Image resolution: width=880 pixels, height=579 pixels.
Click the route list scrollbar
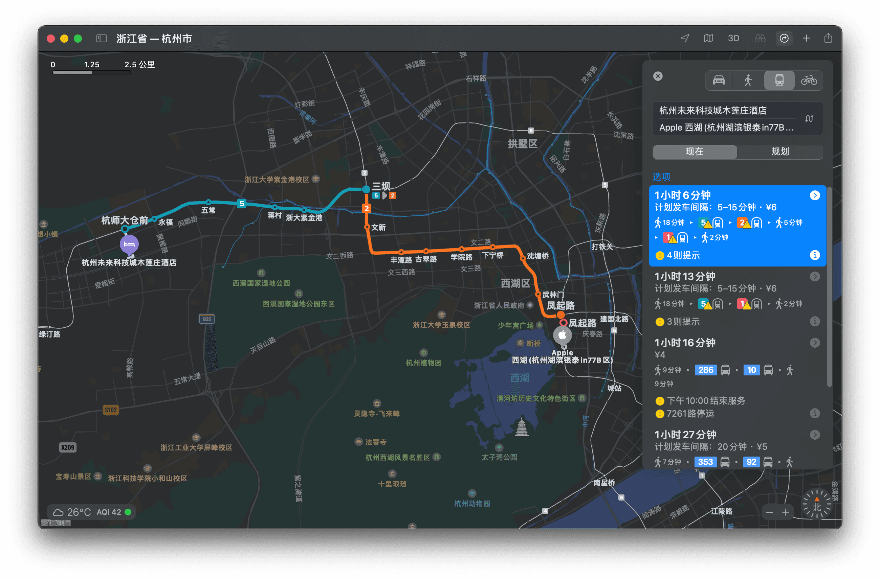pyautogui.click(x=829, y=287)
